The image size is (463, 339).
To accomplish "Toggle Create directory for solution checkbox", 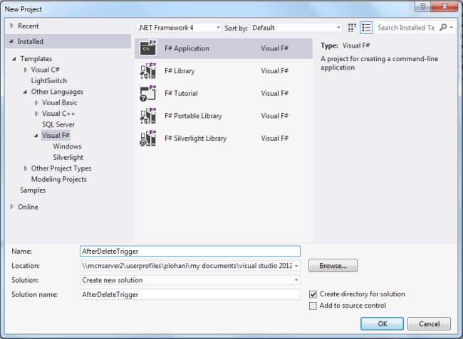I will [x=313, y=294].
